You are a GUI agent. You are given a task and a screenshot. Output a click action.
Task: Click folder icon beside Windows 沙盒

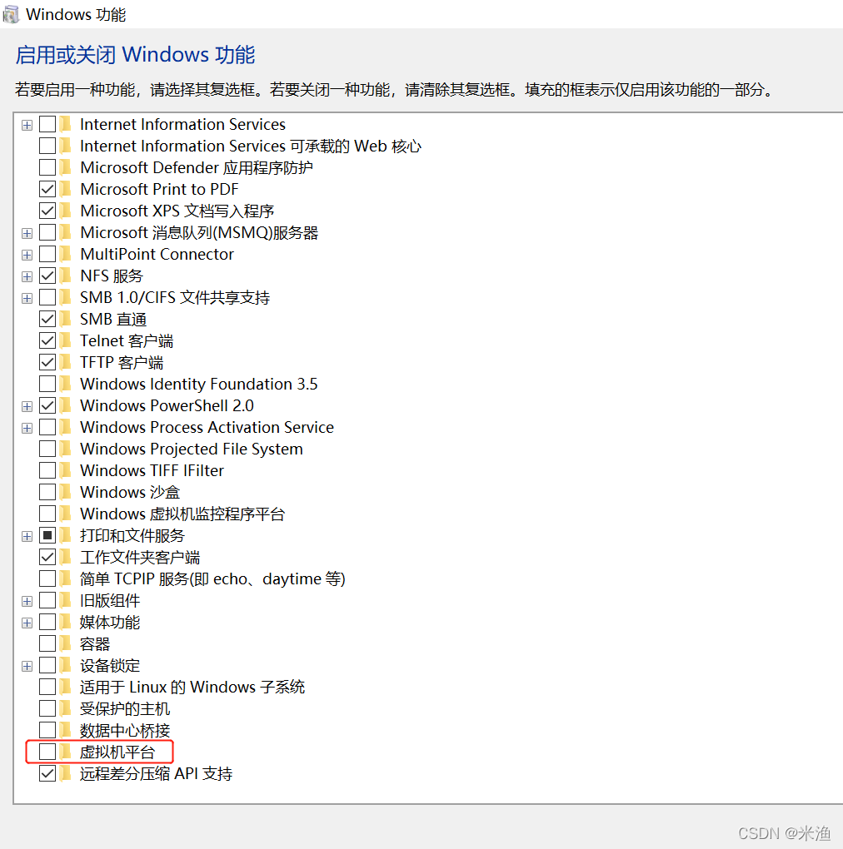pyautogui.click(x=66, y=492)
